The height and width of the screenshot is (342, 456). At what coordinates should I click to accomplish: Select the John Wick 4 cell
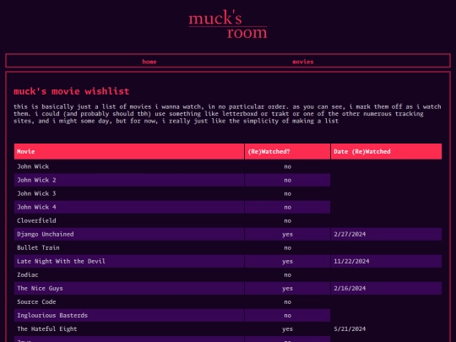point(129,207)
